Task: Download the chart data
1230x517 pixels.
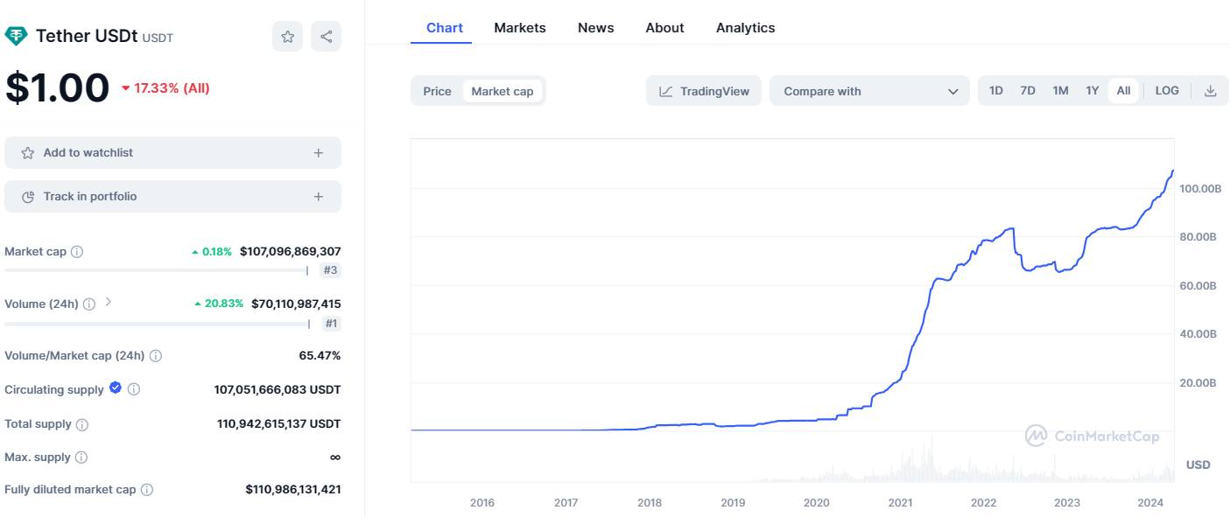Action: click(1211, 91)
